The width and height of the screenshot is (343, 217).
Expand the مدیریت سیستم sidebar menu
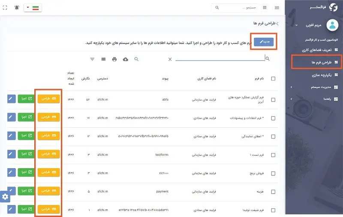(314, 87)
